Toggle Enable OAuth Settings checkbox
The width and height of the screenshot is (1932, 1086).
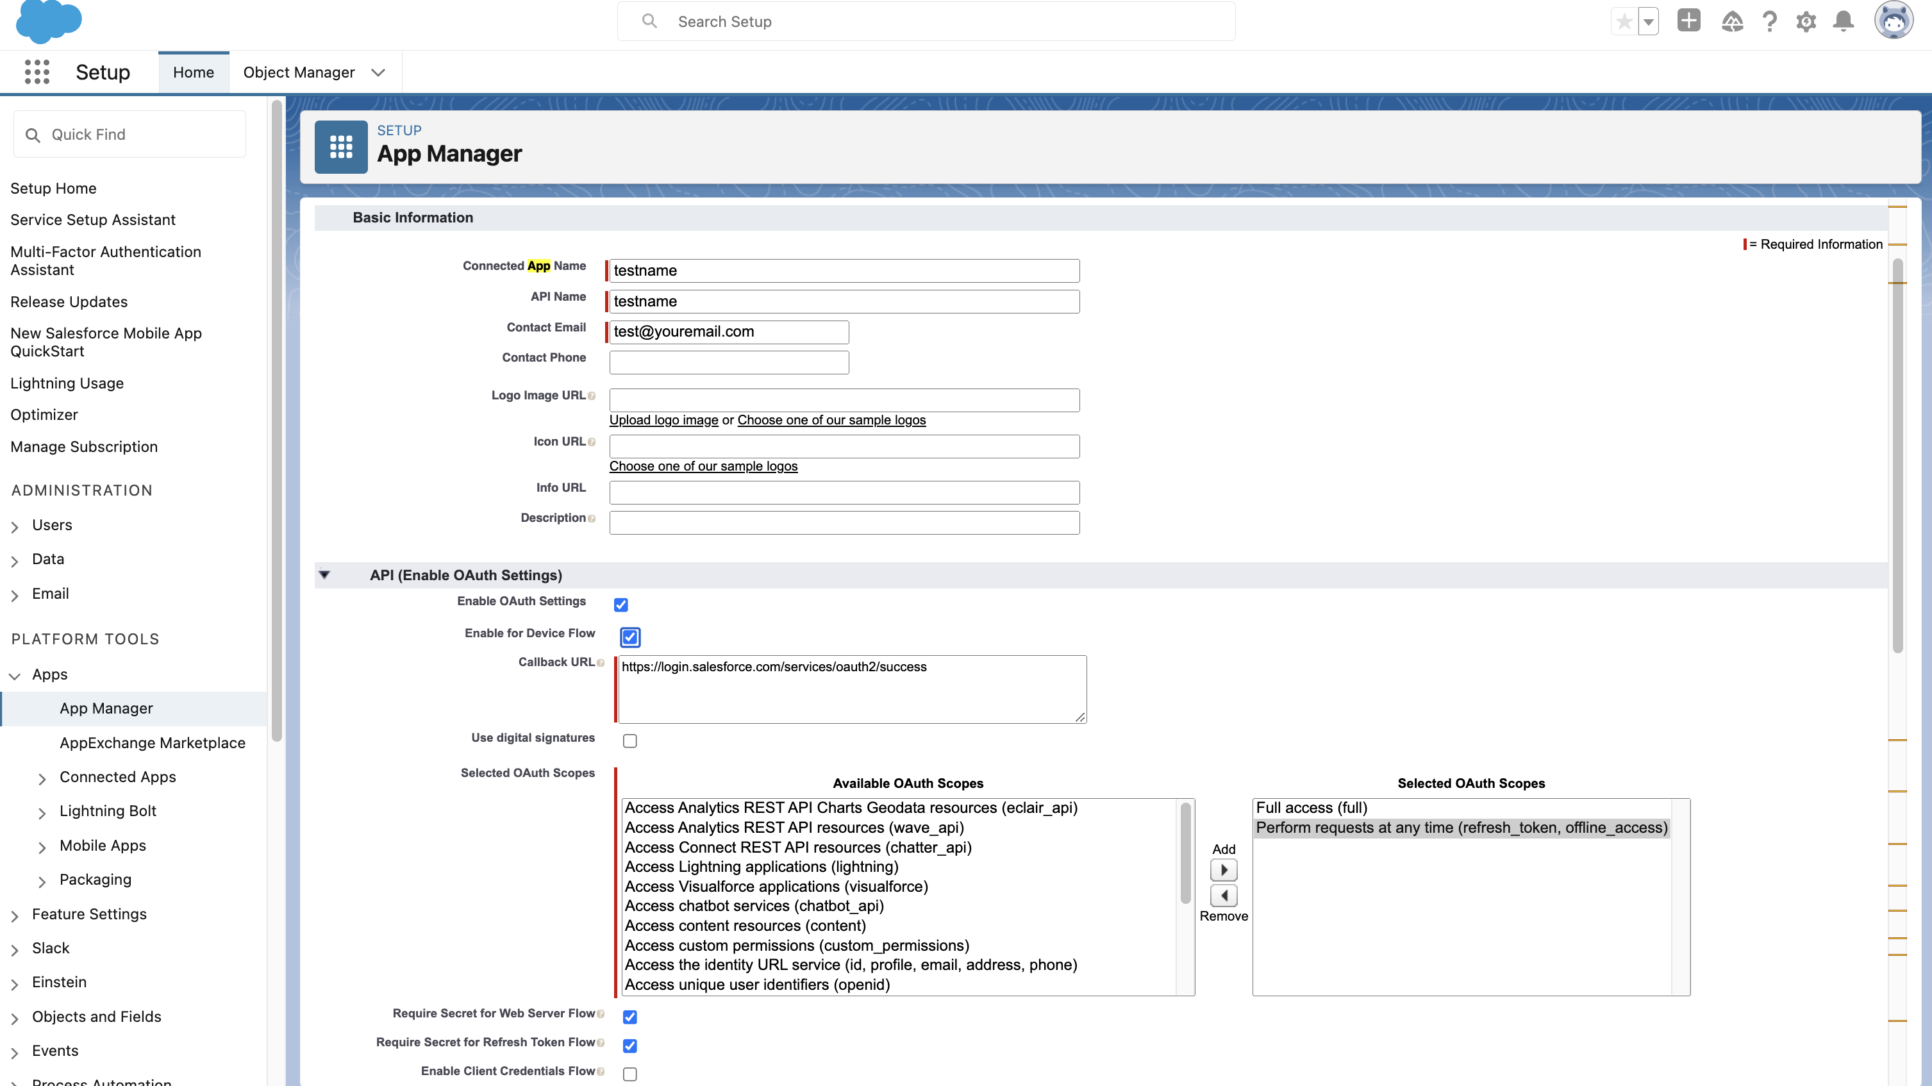621,605
